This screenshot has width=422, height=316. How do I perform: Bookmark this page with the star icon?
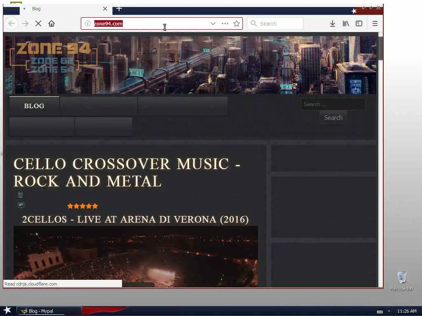point(237,23)
